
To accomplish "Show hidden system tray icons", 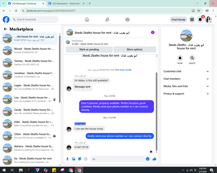I will pyautogui.click(x=183, y=170).
